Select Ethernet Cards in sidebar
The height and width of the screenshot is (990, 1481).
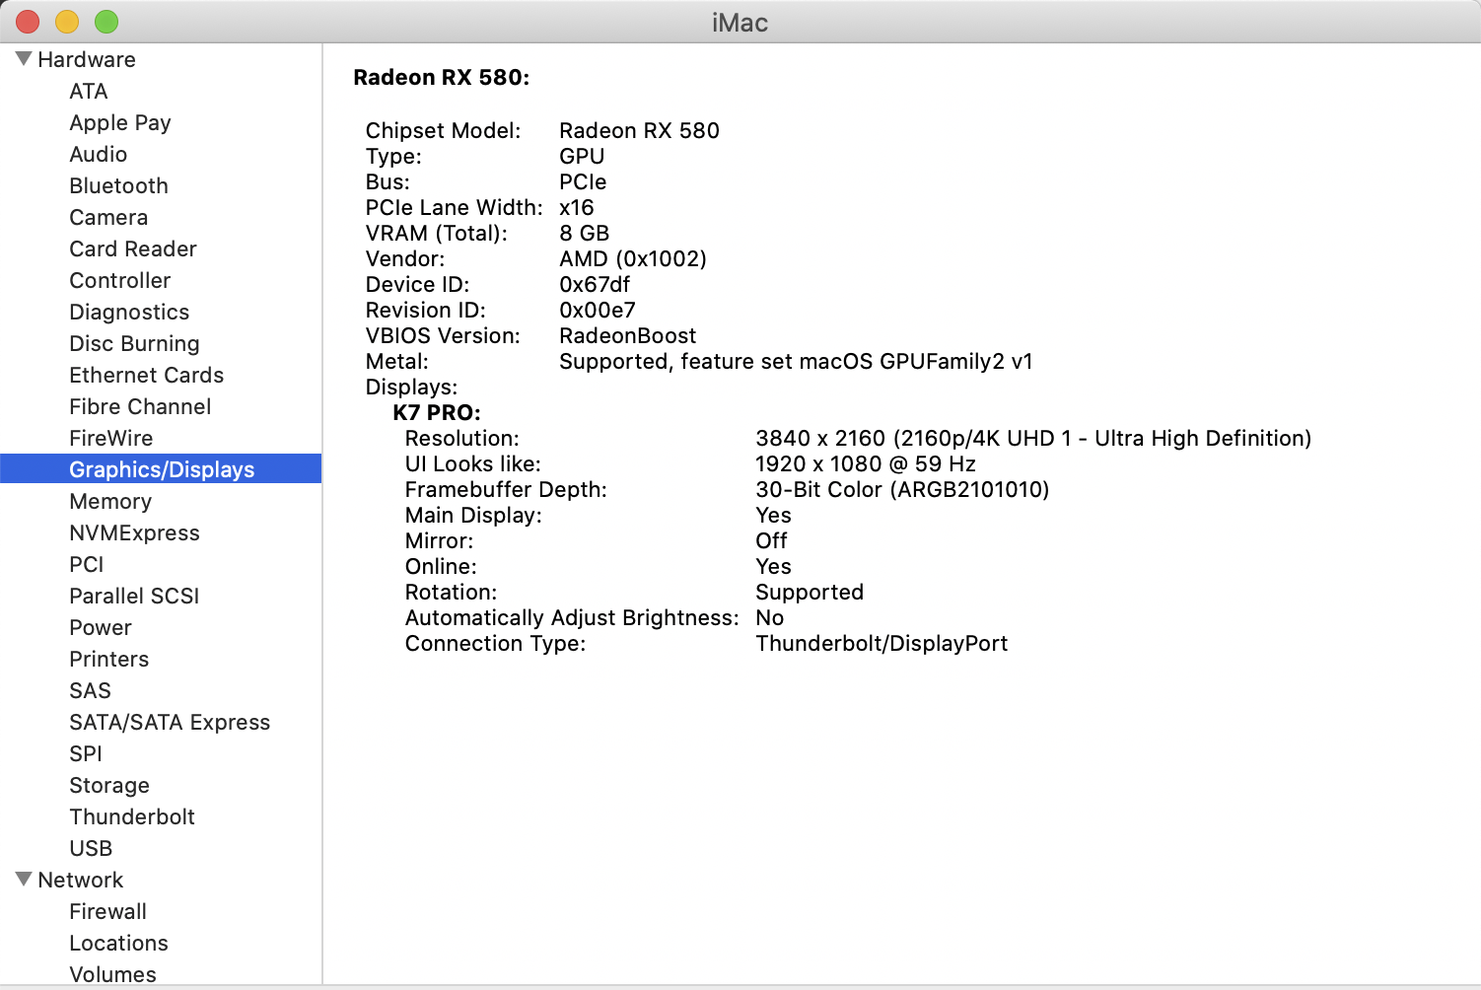pos(146,375)
